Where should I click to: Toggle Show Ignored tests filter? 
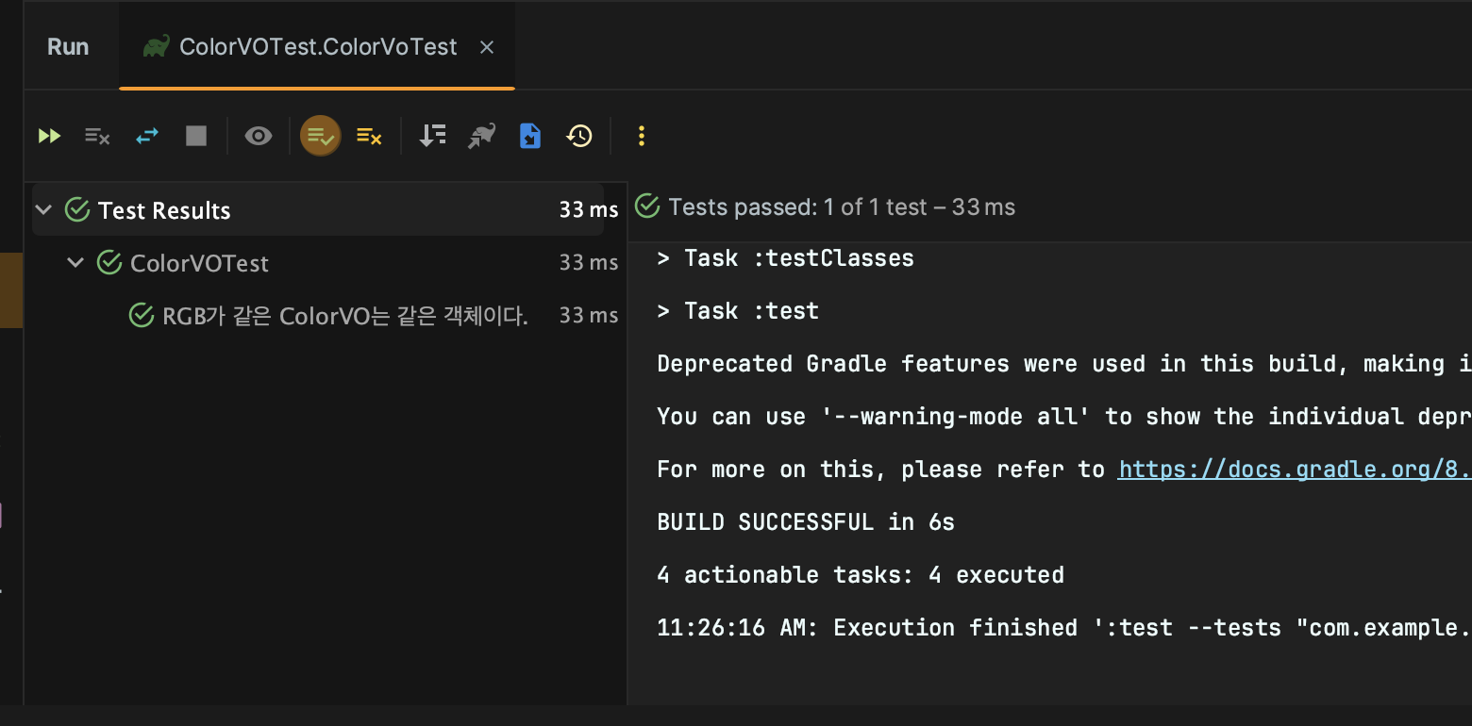[x=369, y=137]
